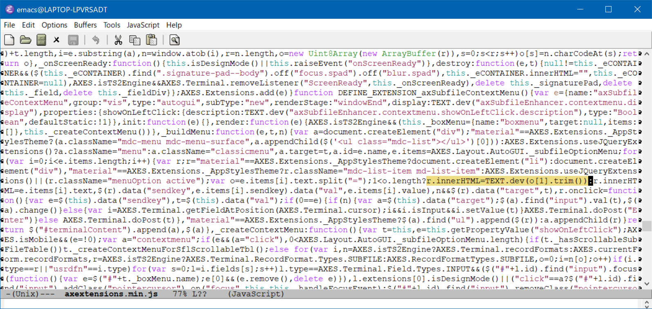Screen dimensions: 652x309
Task: Open a file with the folder icon
Action: (25, 40)
